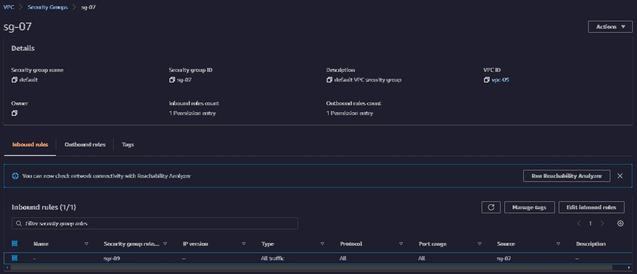Screen dimensions: 637x274
Task: Sort by Name column arrow
Action: [86, 244]
